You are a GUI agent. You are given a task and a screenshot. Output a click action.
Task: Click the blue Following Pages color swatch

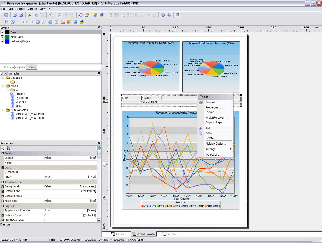(x=7, y=41)
